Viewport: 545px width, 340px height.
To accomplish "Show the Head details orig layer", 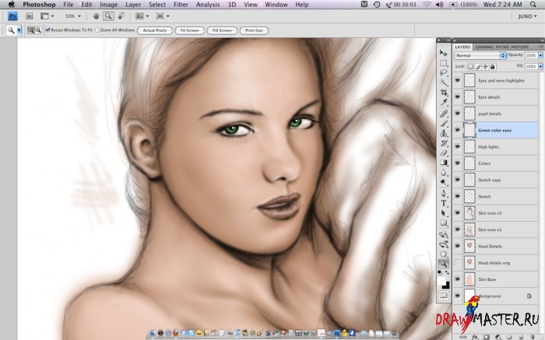I will click(x=457, y=262).
